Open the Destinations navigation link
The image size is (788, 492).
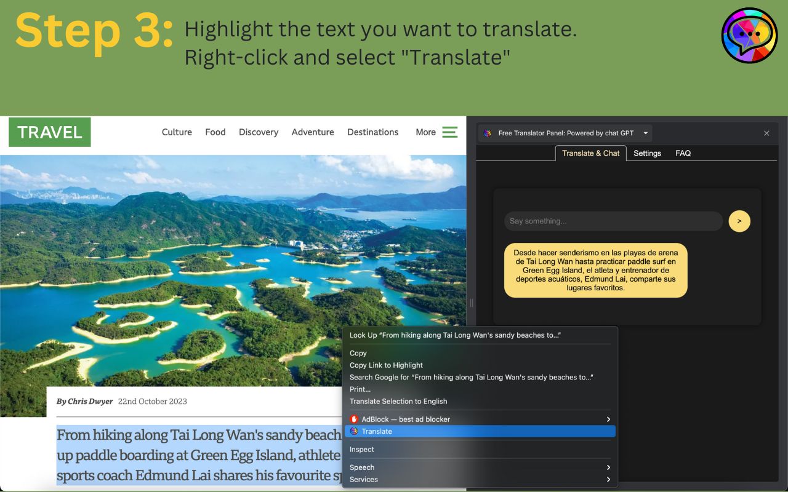pos(372,132)
